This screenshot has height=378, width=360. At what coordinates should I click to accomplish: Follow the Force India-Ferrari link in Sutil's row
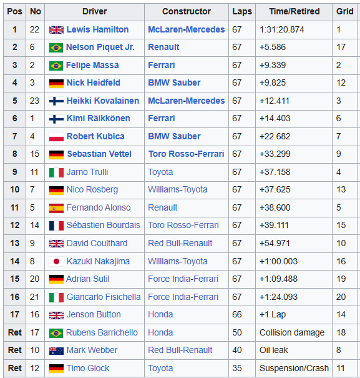click(x=183, y=279)
